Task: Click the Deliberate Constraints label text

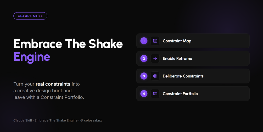Action: point(183,76)
